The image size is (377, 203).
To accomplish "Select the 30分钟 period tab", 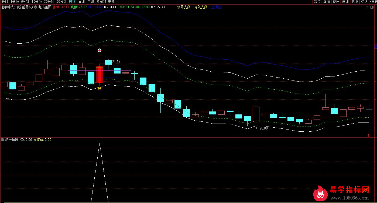I will 49,2.
